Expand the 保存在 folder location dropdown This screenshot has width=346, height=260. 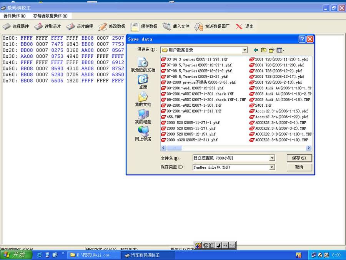tap(245, 50)
